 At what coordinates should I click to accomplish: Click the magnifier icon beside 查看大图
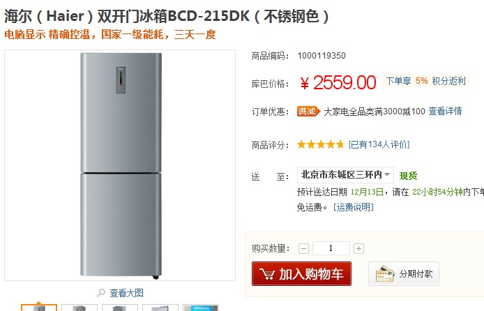tap(102, 293)
